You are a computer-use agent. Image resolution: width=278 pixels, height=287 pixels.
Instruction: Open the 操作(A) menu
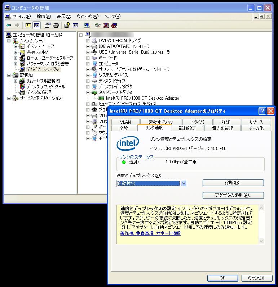[x=44, y=17]
